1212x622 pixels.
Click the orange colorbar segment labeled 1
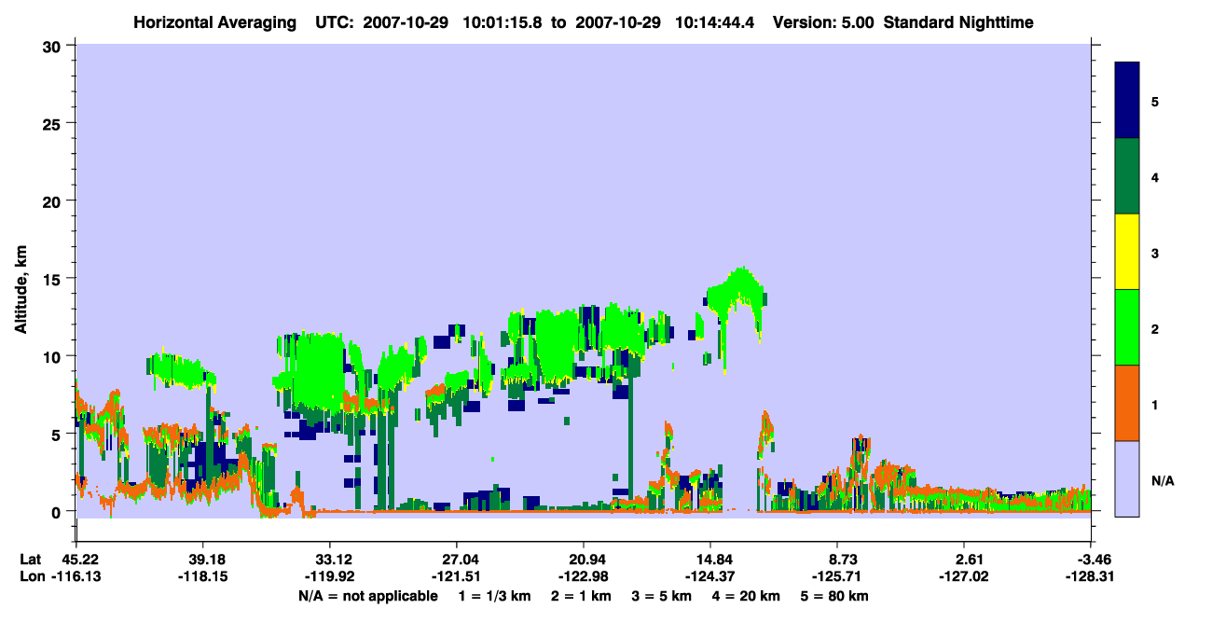[1127, 403]
